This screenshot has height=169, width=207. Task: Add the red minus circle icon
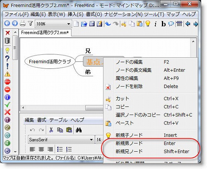7,89
